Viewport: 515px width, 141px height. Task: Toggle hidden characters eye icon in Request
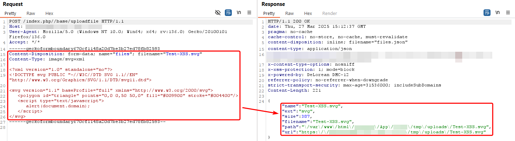pyautogui.click(x=218, y=13)
